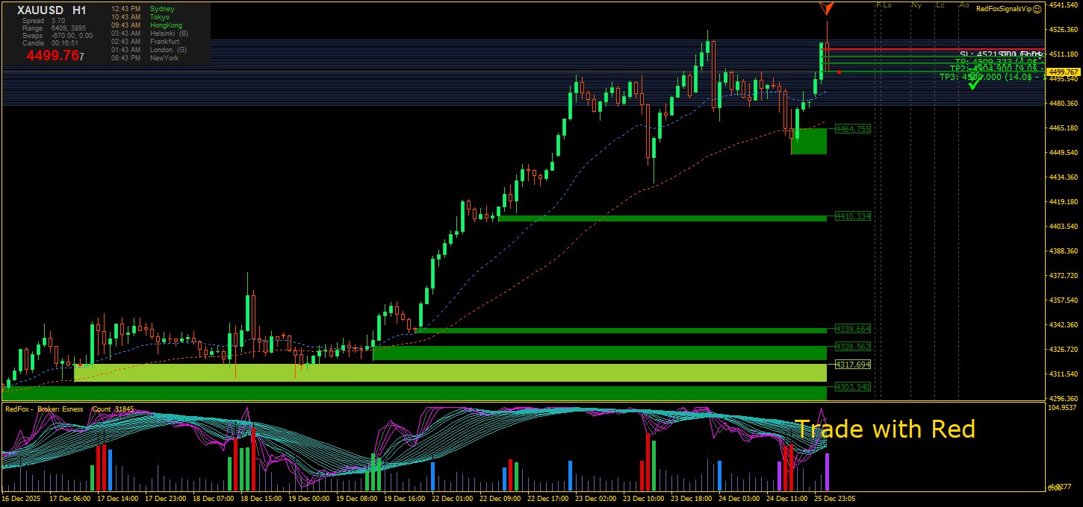Click the current price 4499.767 axis tag
This screenshot has height=507, width=1083.
click(1064, 72)
